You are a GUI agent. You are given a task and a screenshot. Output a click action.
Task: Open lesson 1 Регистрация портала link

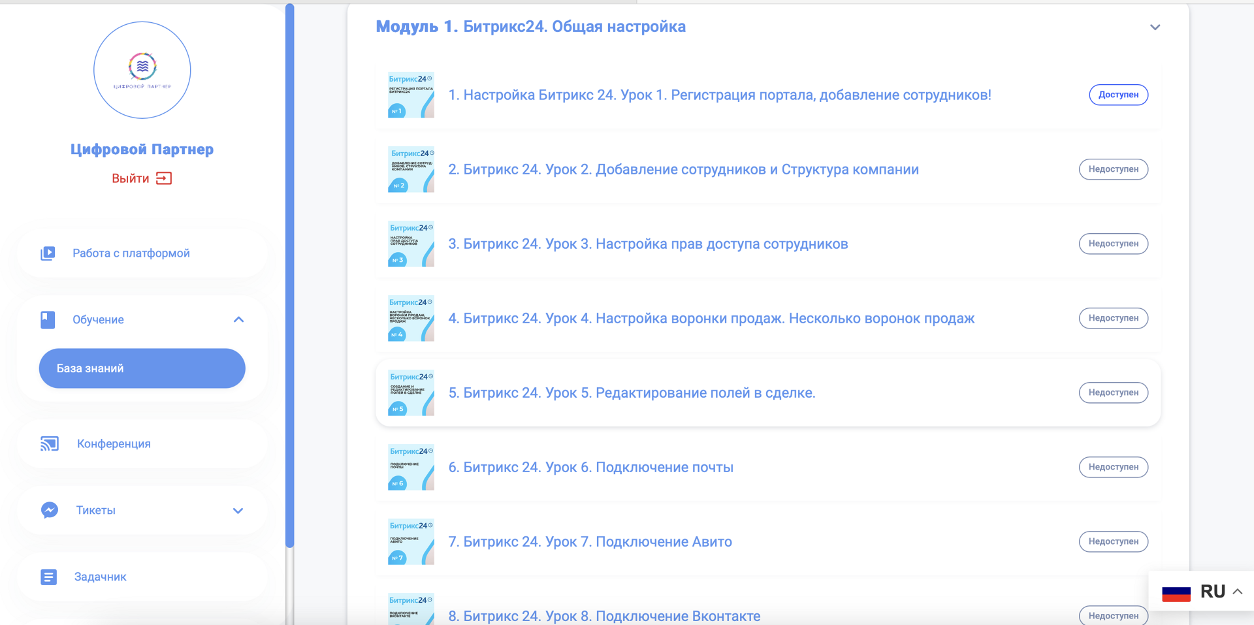click(719, 95)
